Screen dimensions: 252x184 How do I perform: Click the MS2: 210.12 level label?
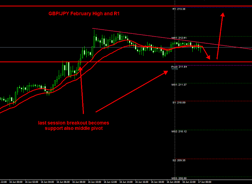point(179,131)
